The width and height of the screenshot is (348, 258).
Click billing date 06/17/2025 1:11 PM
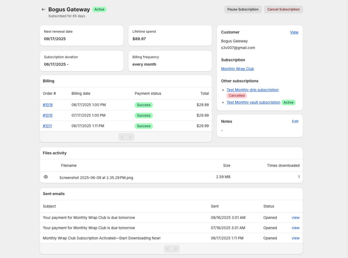[x=88, y=126]
